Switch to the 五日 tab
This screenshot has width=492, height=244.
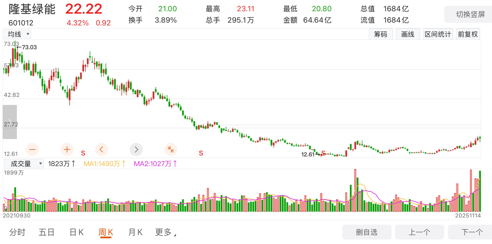tap(47, 233)
